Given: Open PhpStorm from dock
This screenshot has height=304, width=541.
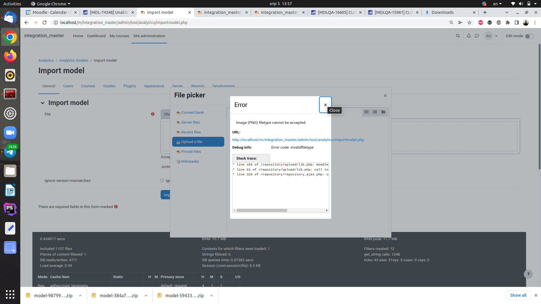Looking at the screenshot, I should click(x=10, y=209).
